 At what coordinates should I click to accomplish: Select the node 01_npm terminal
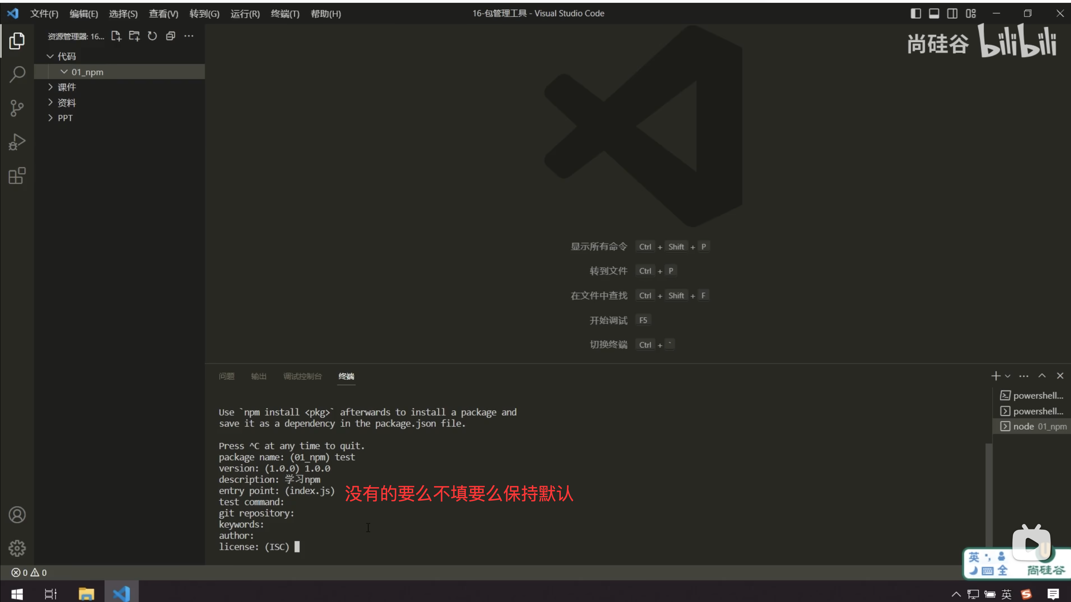pyautogui.click(x=1033, y=426)
